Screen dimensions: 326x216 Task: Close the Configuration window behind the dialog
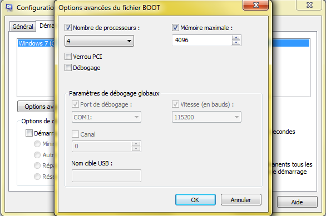click(309, 5)
